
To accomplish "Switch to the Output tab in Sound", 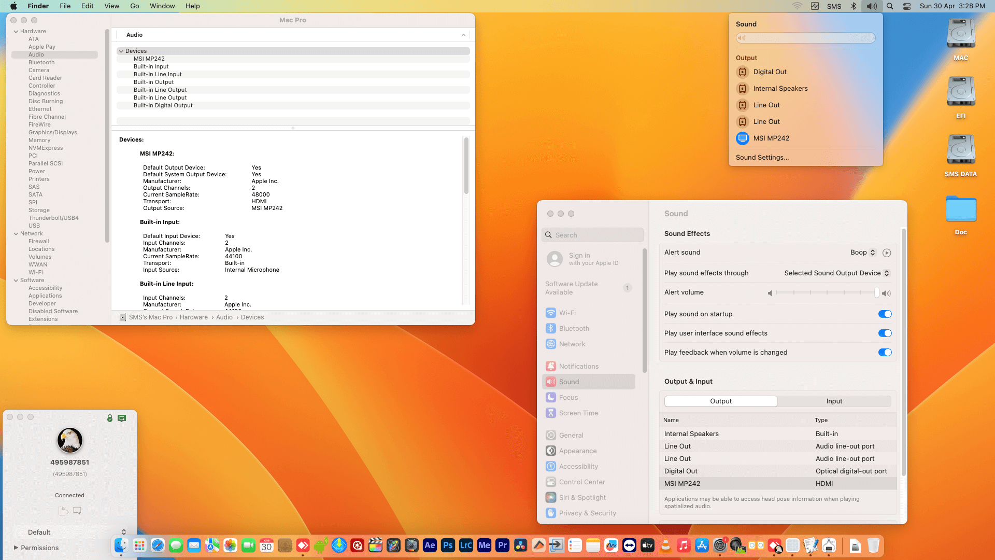I will pyautogui.click(x=721, y=401).
